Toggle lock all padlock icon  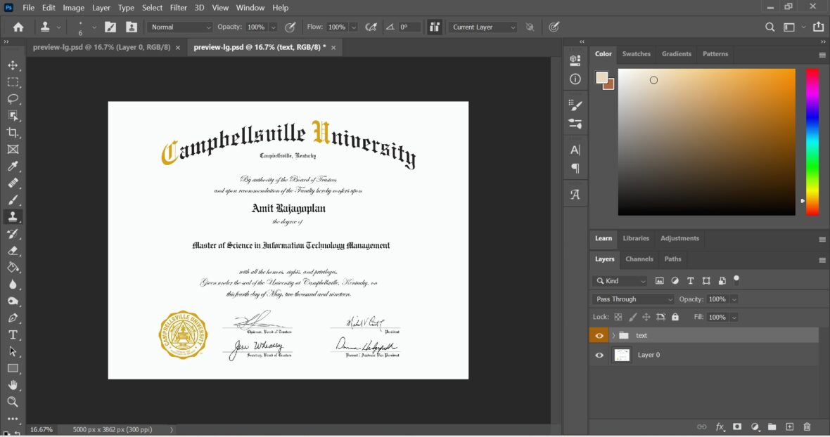pyautogui.click(x=675, y=317)
